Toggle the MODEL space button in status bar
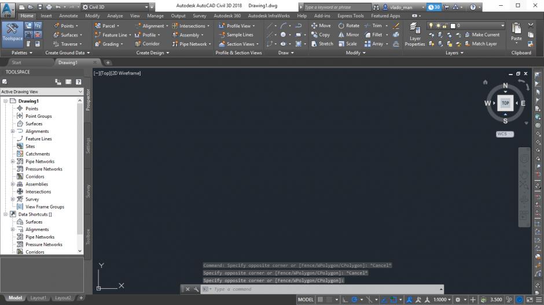 point(306,299)
